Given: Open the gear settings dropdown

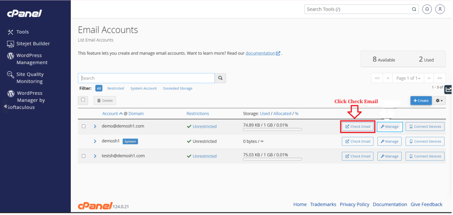Looking at the screenshot, I should [439, 100].
